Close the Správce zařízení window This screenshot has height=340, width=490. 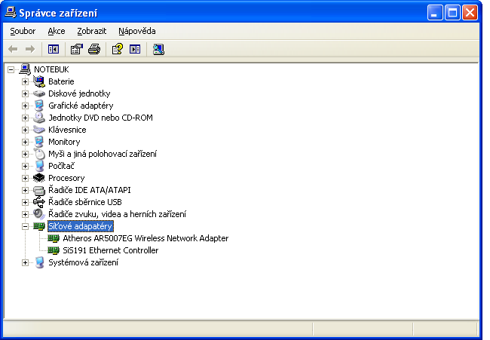tap(470, 13)
